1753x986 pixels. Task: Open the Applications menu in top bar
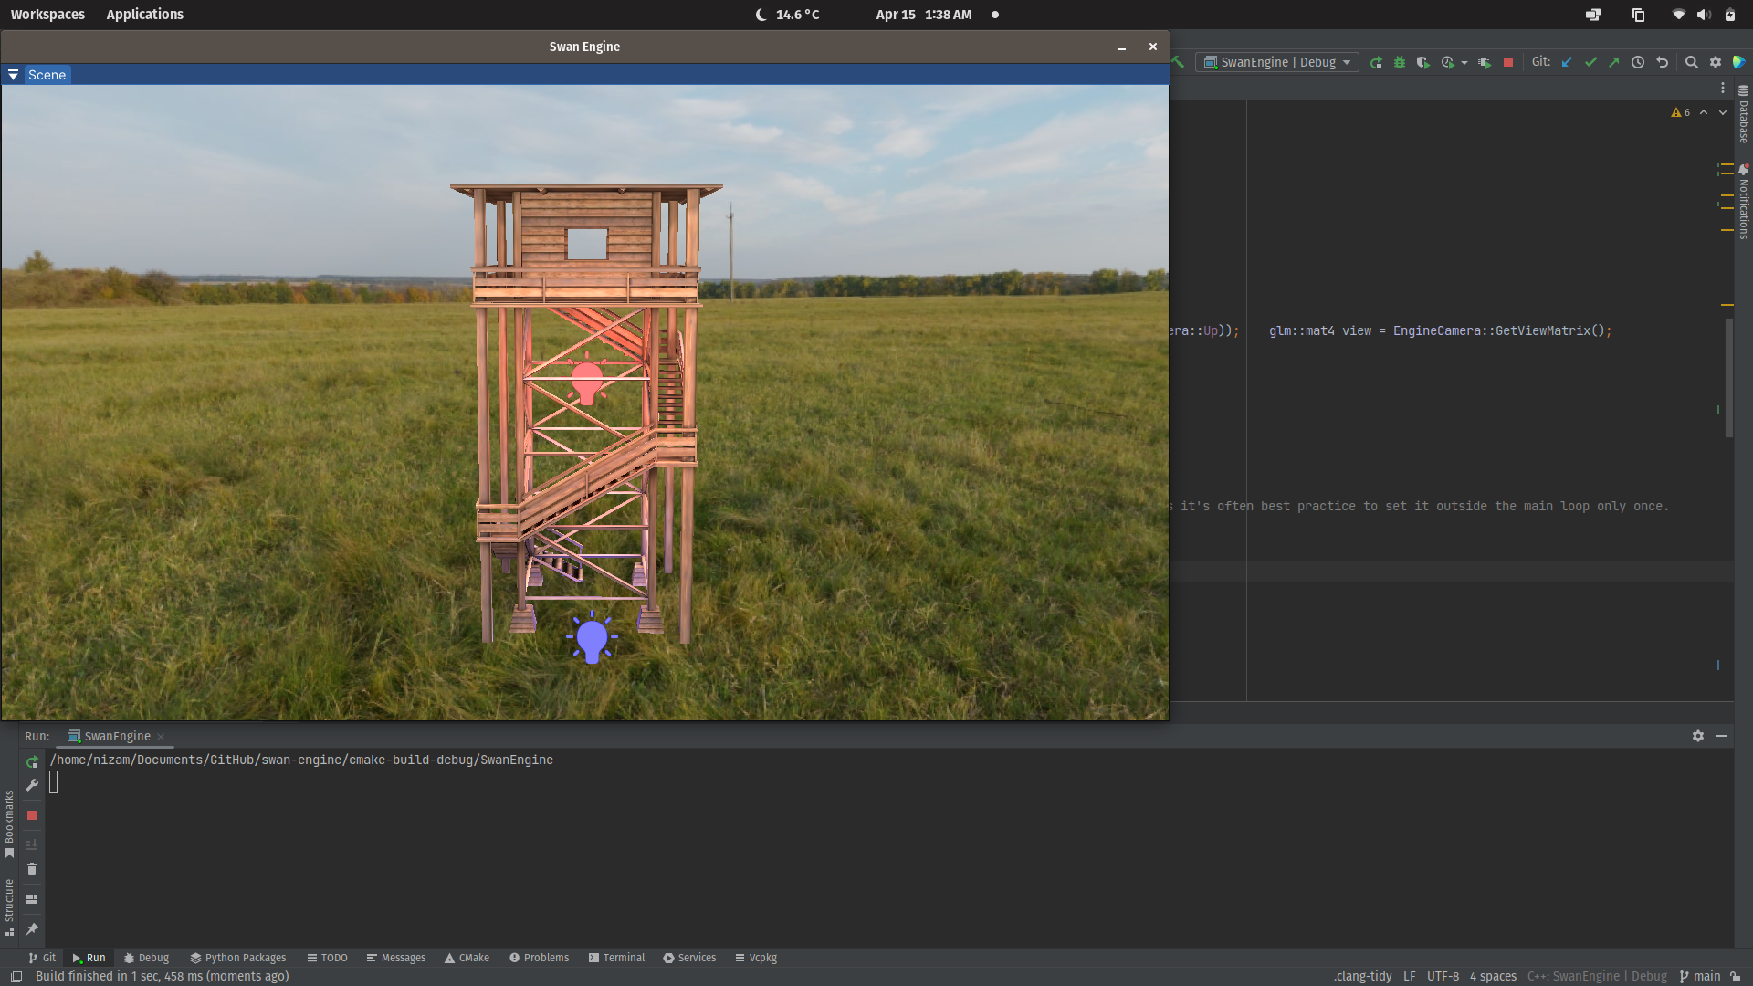[x=144, y=15]
